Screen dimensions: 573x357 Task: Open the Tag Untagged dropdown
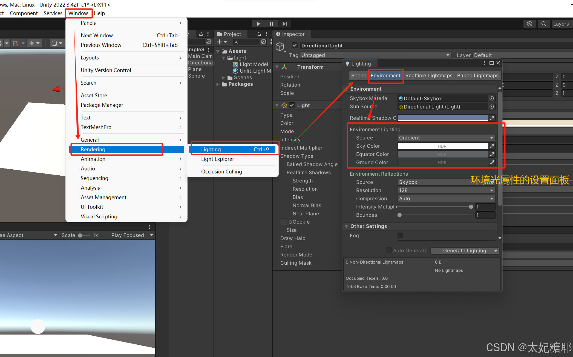(x=375, y=55)
